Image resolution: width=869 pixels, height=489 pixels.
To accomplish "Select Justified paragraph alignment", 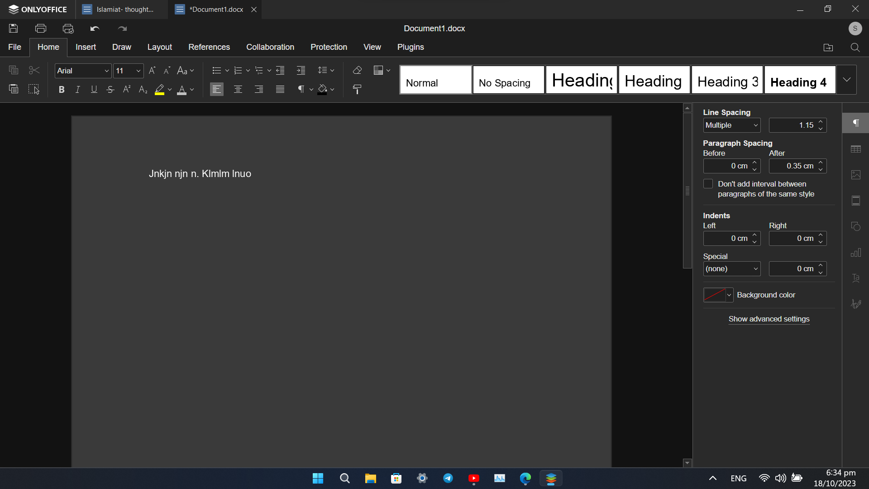I will click(280, 89).
